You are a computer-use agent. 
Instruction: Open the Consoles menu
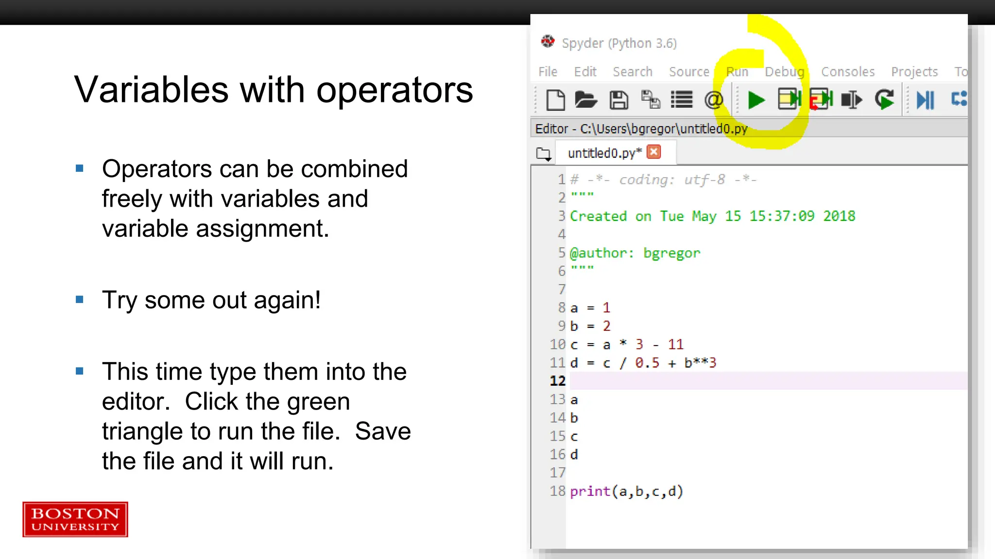pos(848,72)
